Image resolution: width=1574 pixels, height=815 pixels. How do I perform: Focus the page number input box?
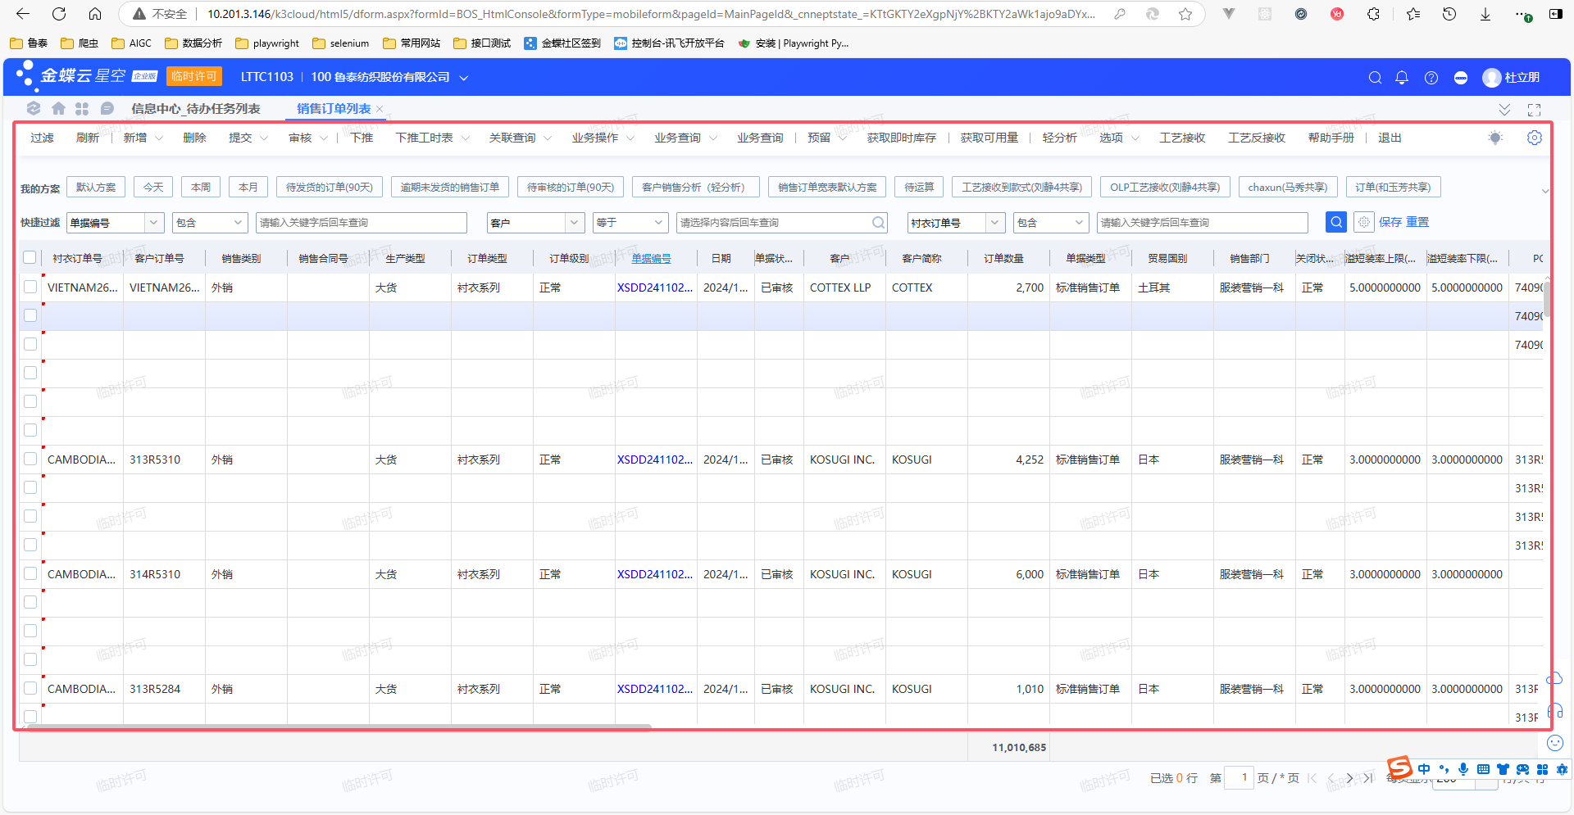[1239, 777]
